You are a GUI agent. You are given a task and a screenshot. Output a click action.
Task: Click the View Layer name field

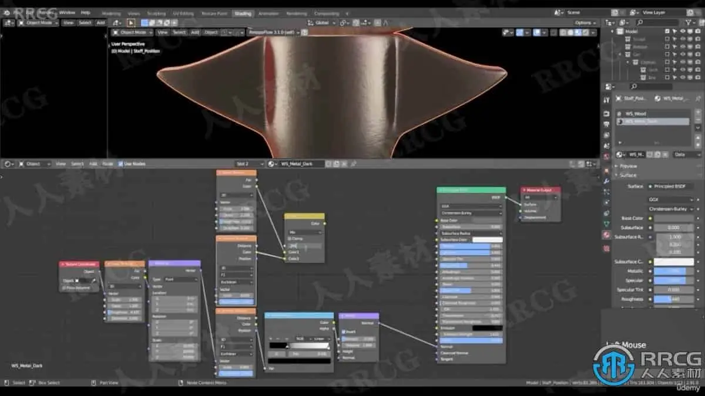(664, 12)
